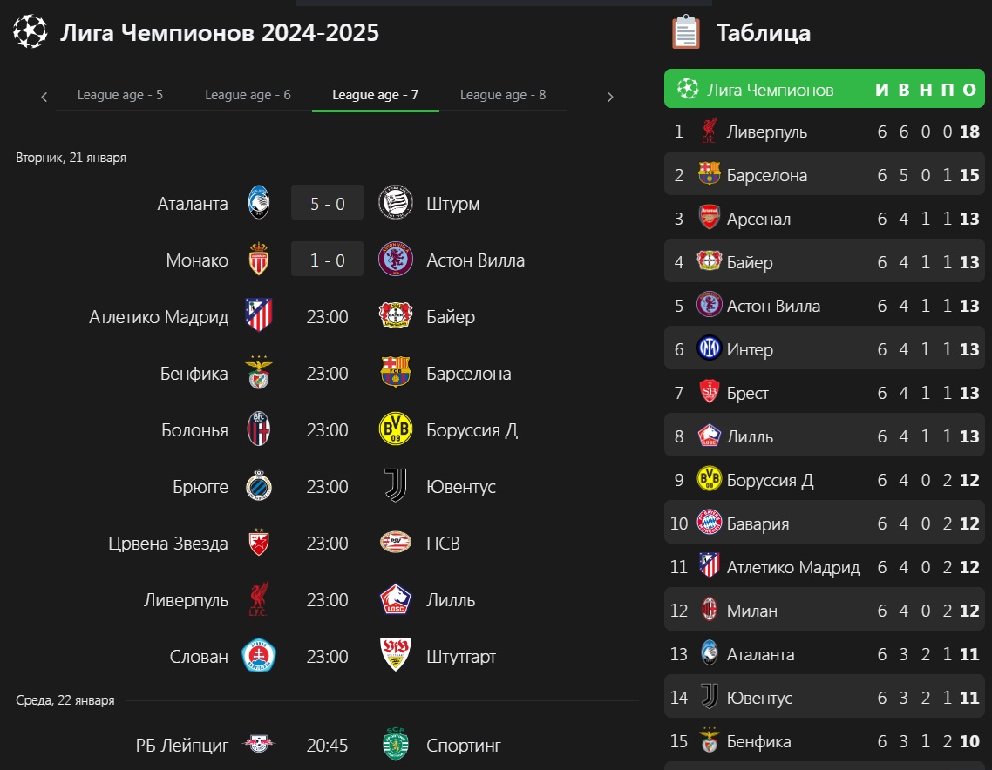
Task: Click the Inter crest in standings table
Action: pos(709,349)
